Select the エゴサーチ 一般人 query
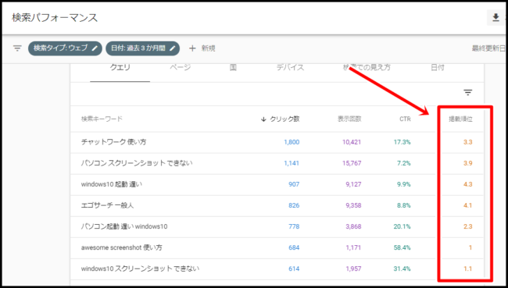The width and height of the screenshot is (508, 288). pyautogui.click(x=107, y=205)
